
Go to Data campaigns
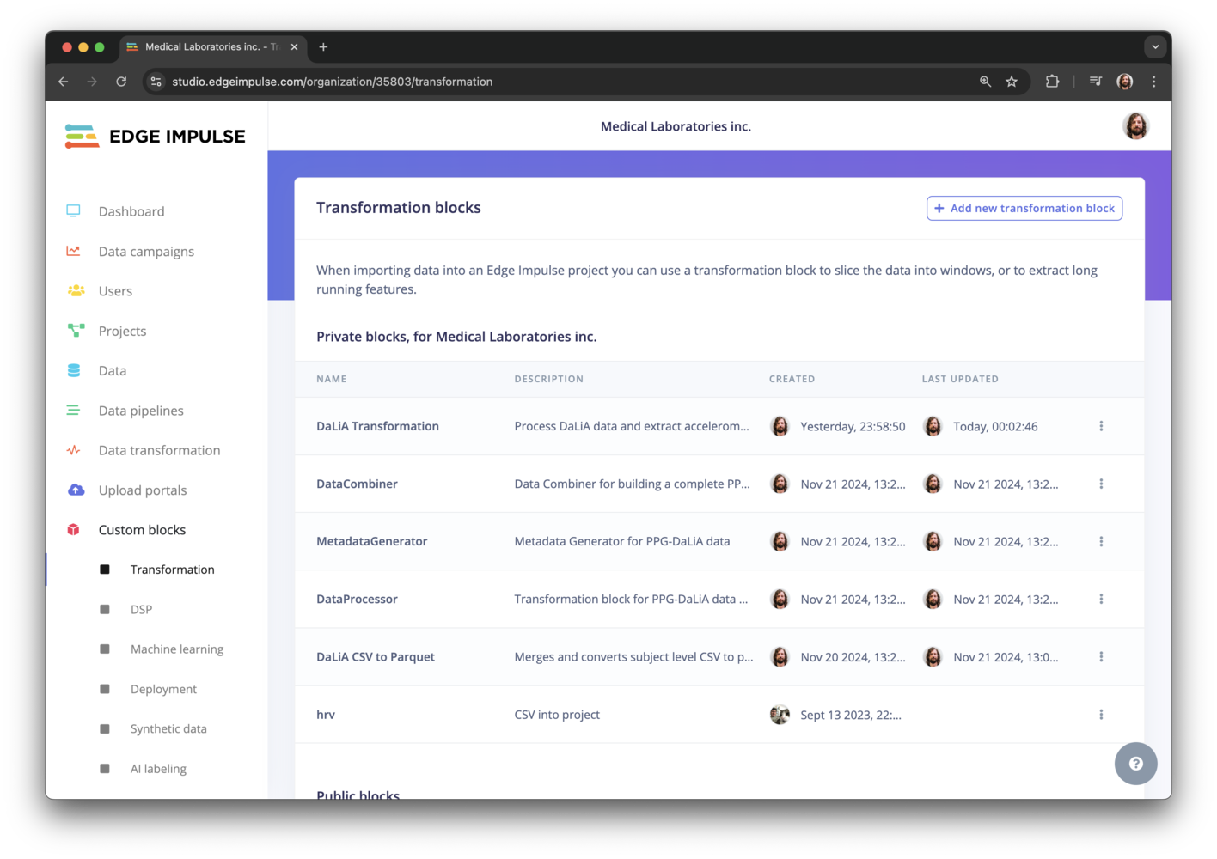(146, 251)
